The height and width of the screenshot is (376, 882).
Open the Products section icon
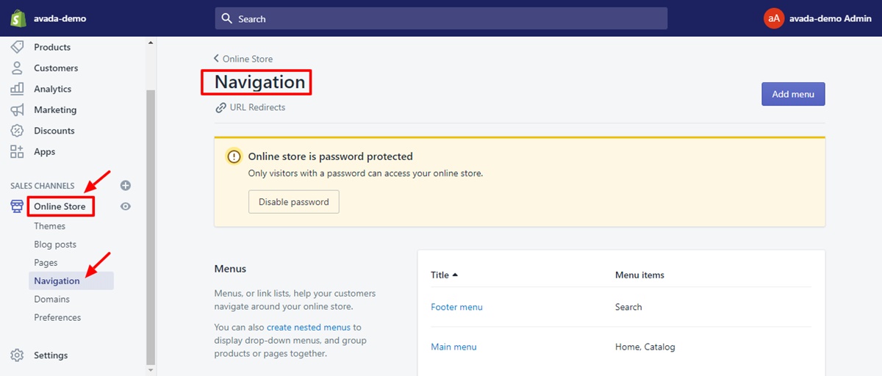coord(17,47)
